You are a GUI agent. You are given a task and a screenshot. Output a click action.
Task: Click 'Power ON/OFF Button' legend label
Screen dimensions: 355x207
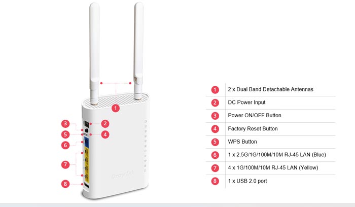tap(255, 115)
